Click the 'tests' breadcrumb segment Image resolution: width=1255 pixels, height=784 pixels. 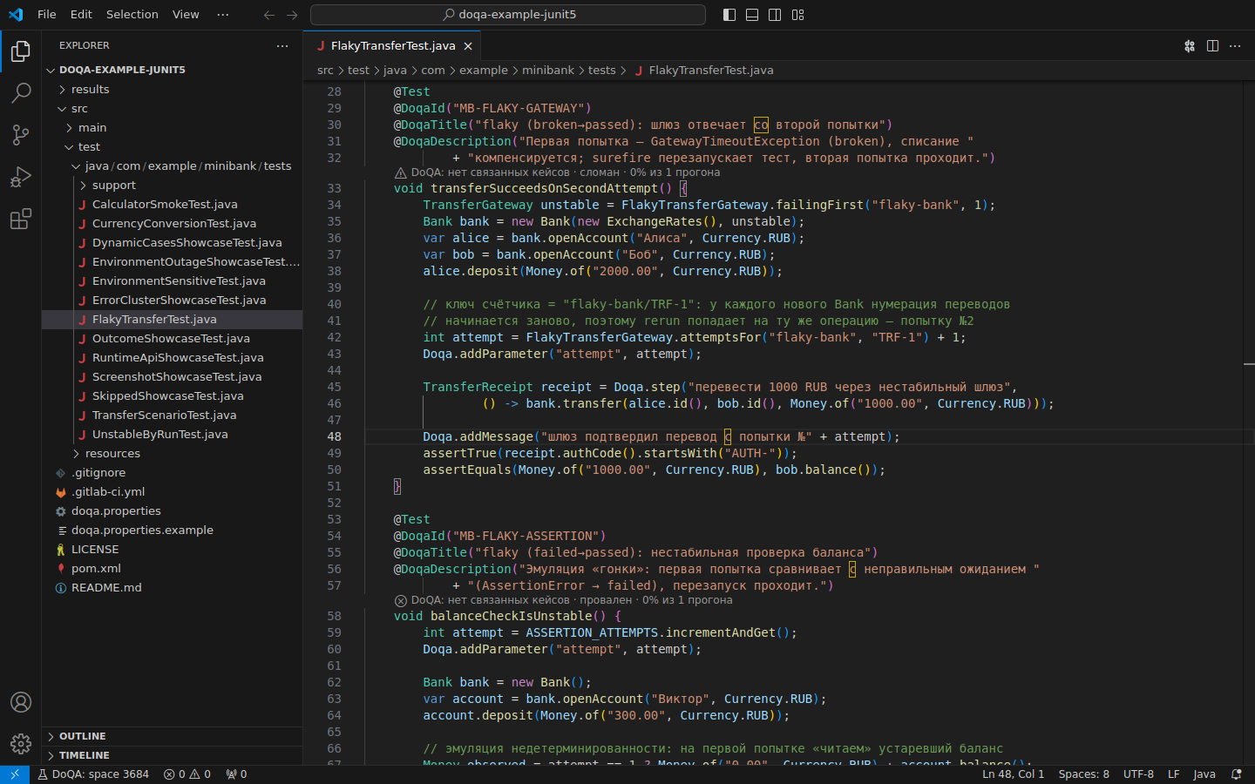pos(601,71)
